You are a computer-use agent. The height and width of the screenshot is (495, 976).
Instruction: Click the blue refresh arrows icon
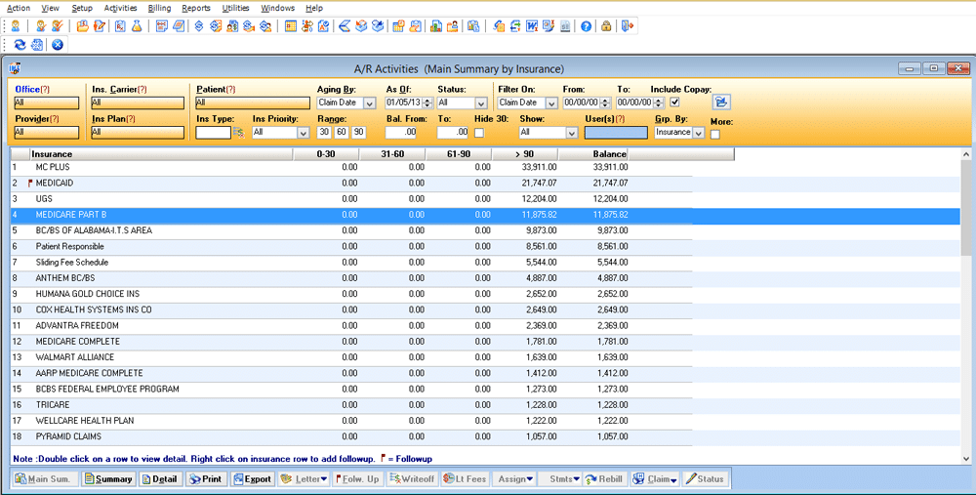[x=20, y=45]
